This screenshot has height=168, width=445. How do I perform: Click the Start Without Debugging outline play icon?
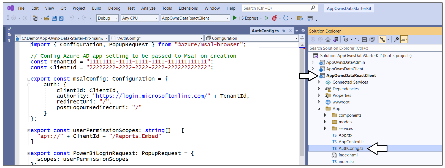tap(266, 18)
